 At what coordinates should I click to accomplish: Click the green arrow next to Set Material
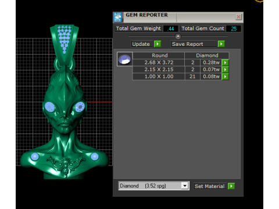[x=231, y=186]
